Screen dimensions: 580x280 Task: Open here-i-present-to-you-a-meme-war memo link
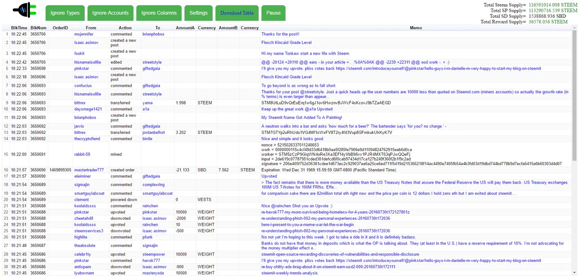tap(308, 225)
